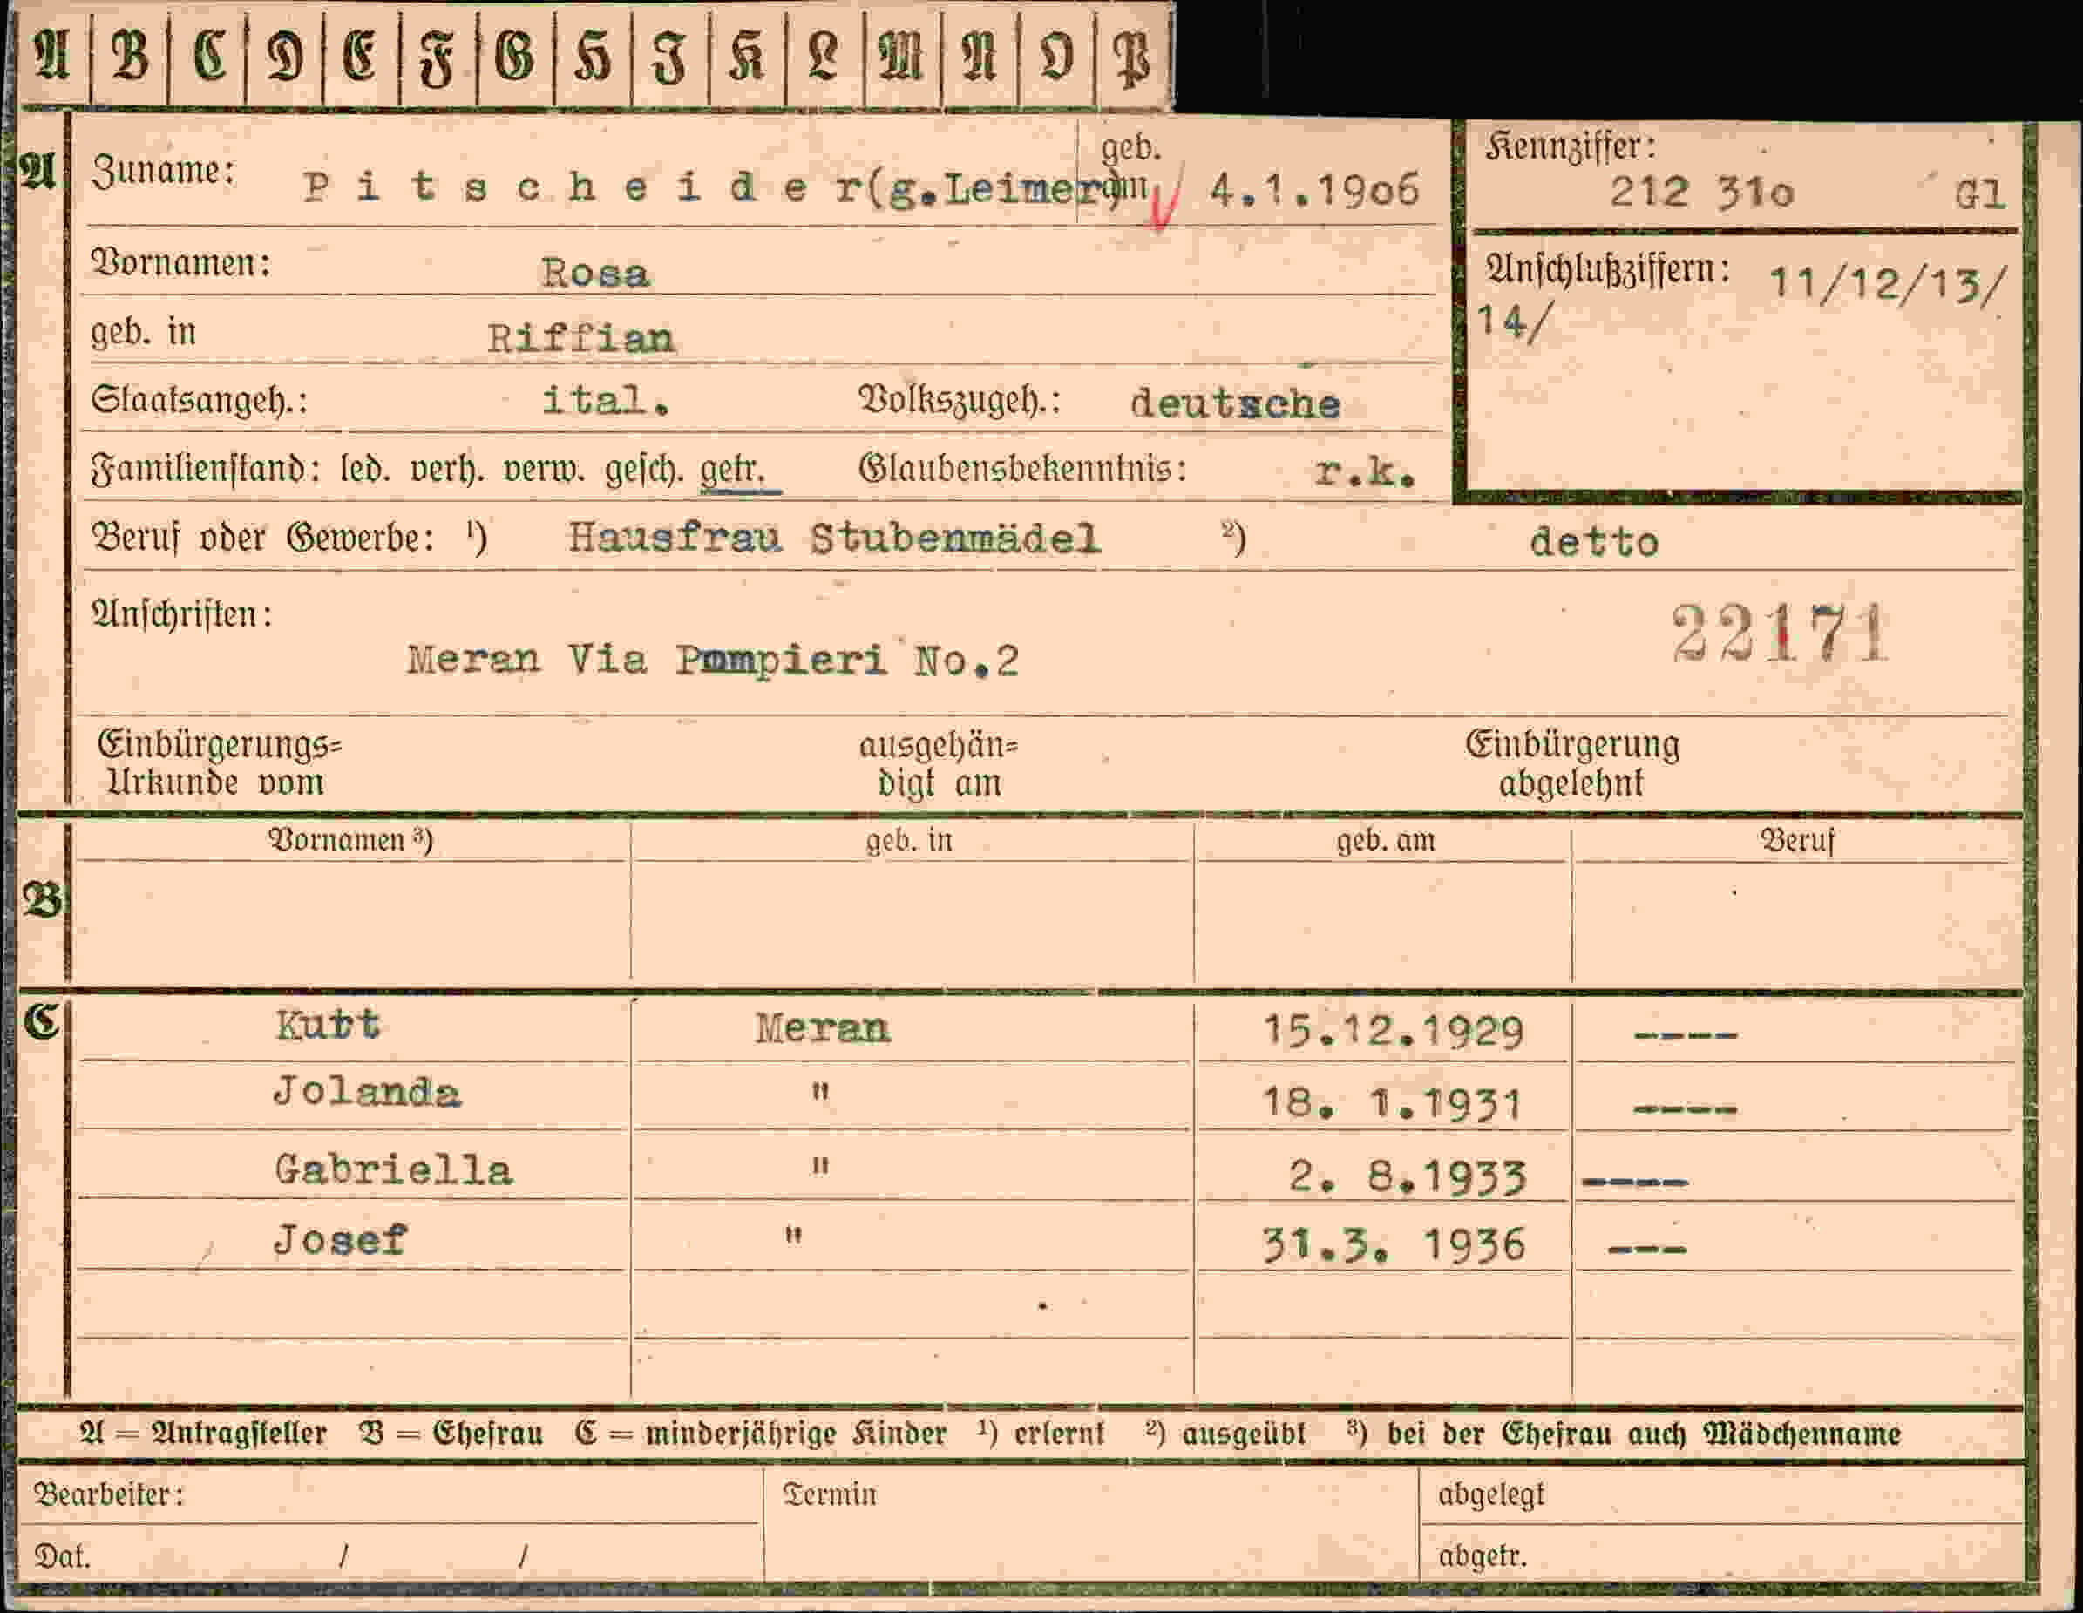The width and height of the screenshot is (2083, 1613).
Task: Click the 'Beruf oder Gewerbe:' label
Action: [263, 538]
